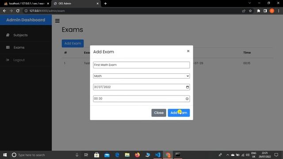Image resolution: width=283 pixels, height=159 pixels.
Task: Close the OES Admin browser tab
Action: pos(97,4)
